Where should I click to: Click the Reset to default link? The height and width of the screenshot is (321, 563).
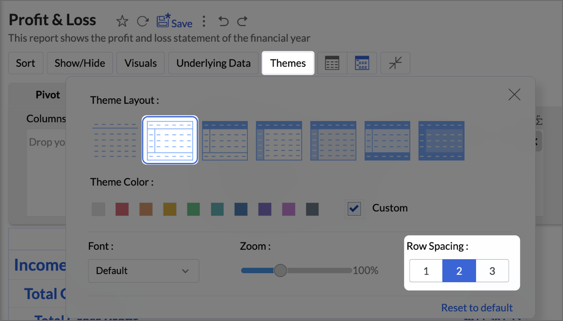[477, 308]
